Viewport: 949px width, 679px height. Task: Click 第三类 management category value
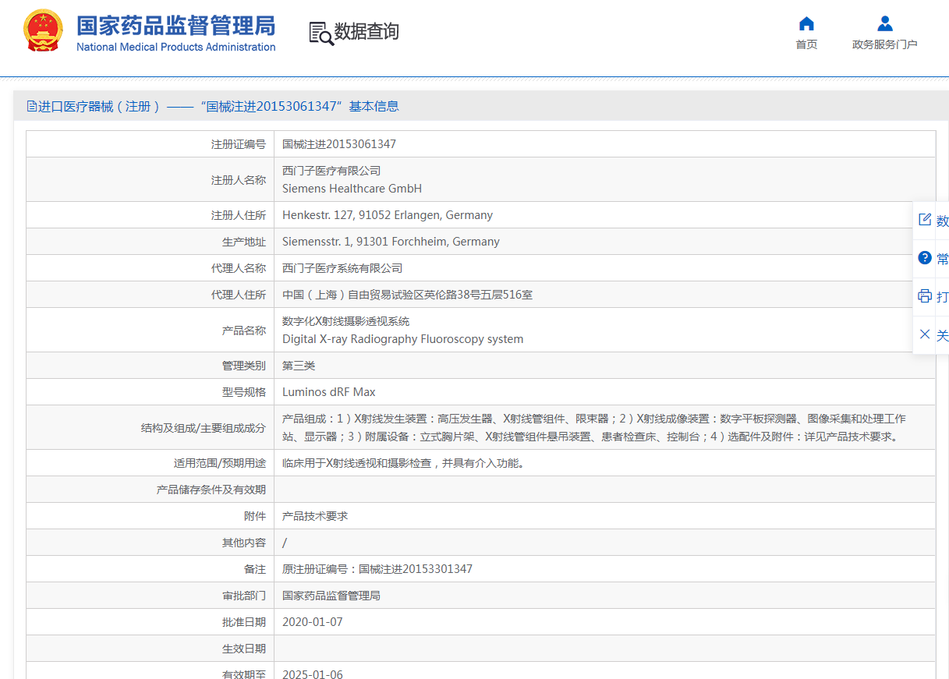pos(299,366)
